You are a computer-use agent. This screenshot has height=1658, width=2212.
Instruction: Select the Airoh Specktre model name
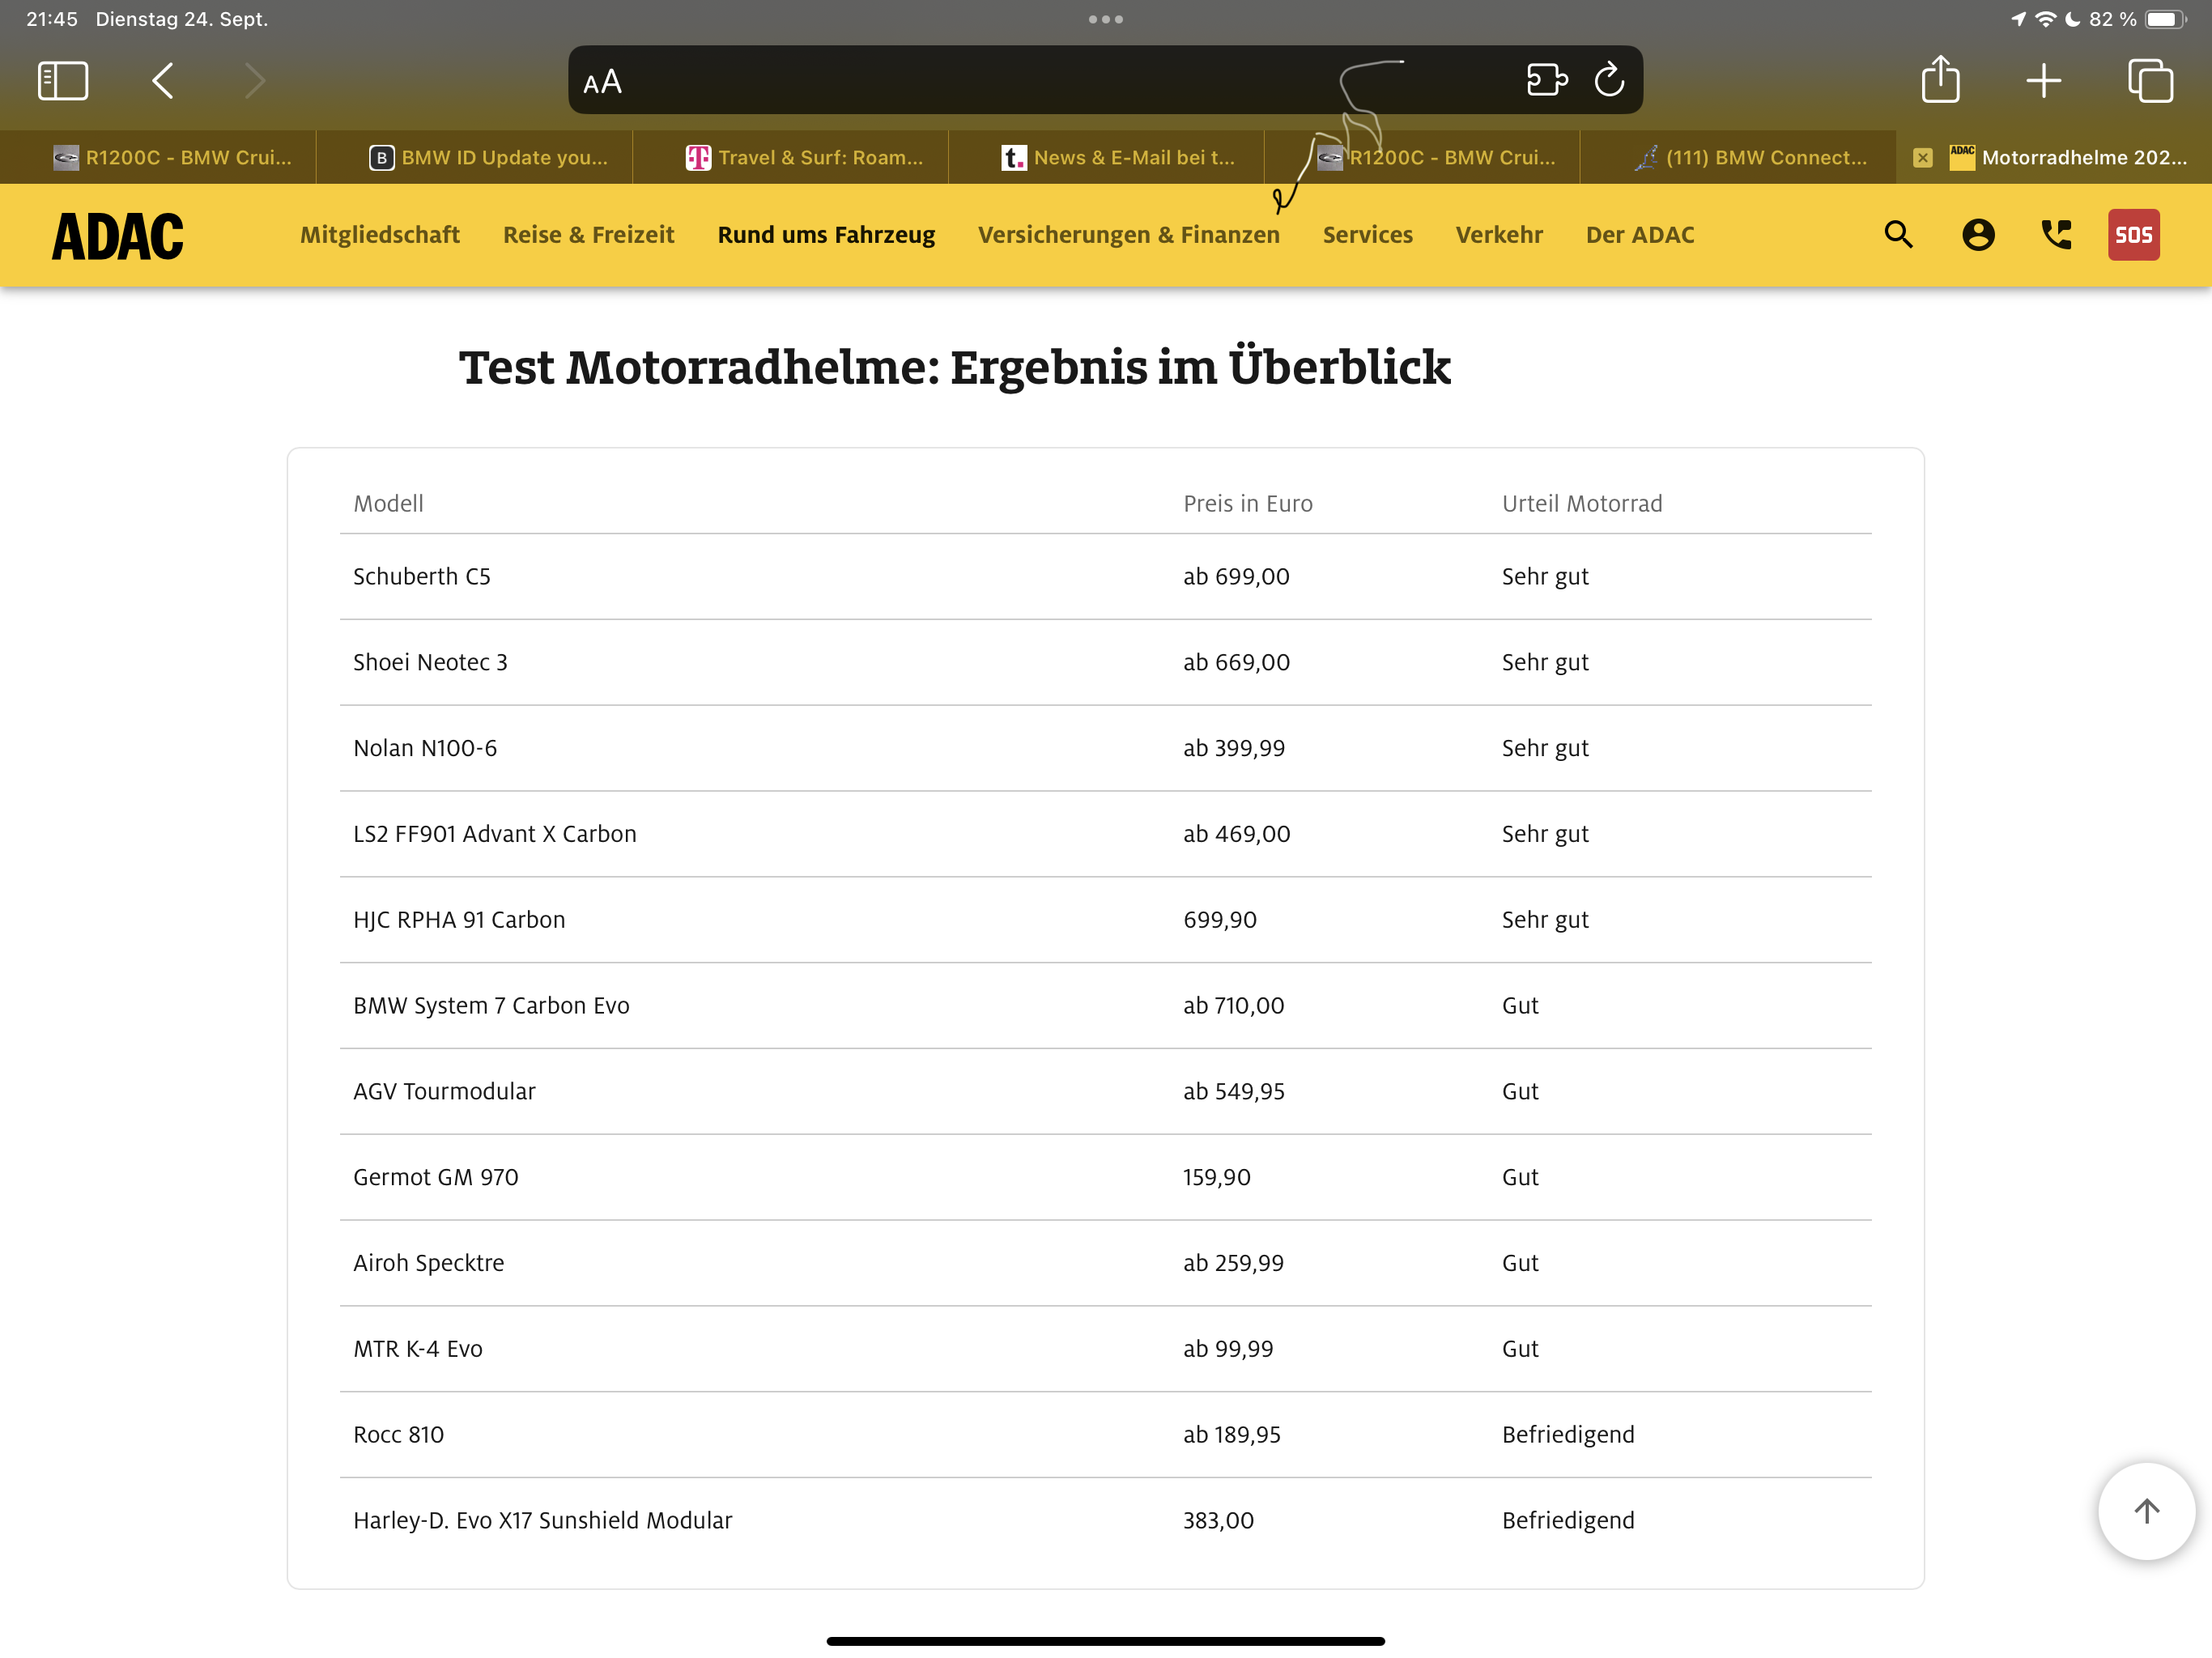click(x=428, y=1264)
